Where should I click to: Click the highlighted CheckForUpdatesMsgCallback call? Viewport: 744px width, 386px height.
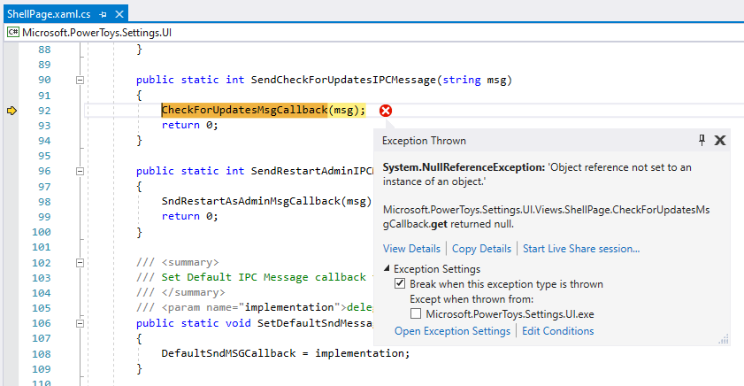pos(244,110)
